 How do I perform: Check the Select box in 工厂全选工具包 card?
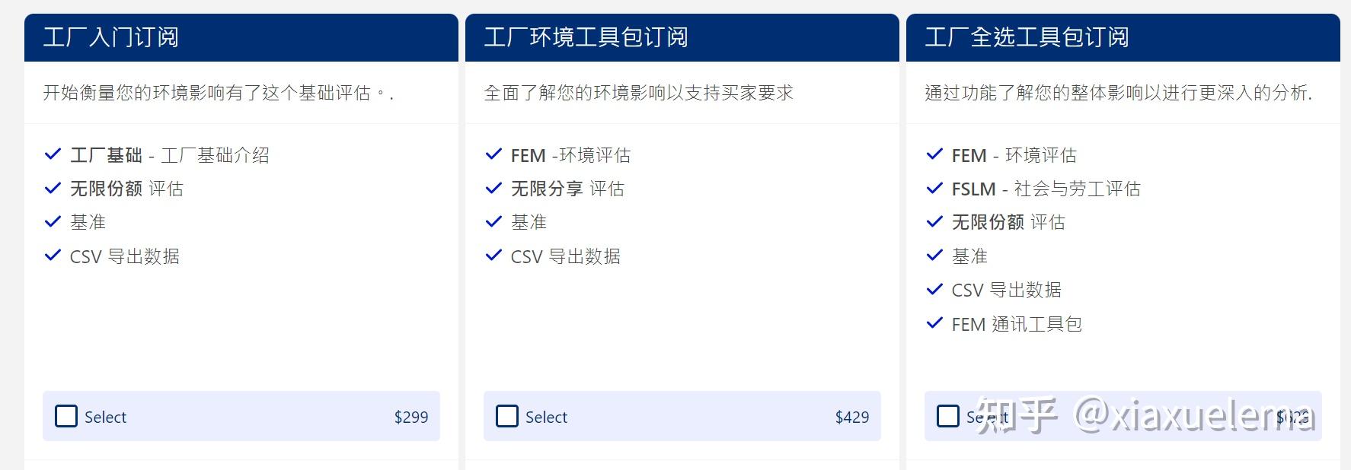click(947, 417)
